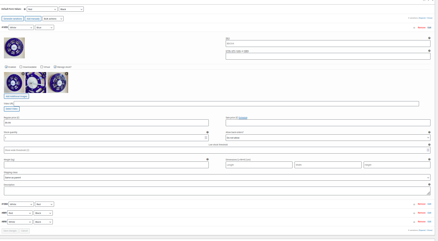Toggle the Manage stock checkbox
Screen dimensions: 438x241
[55, 67]
